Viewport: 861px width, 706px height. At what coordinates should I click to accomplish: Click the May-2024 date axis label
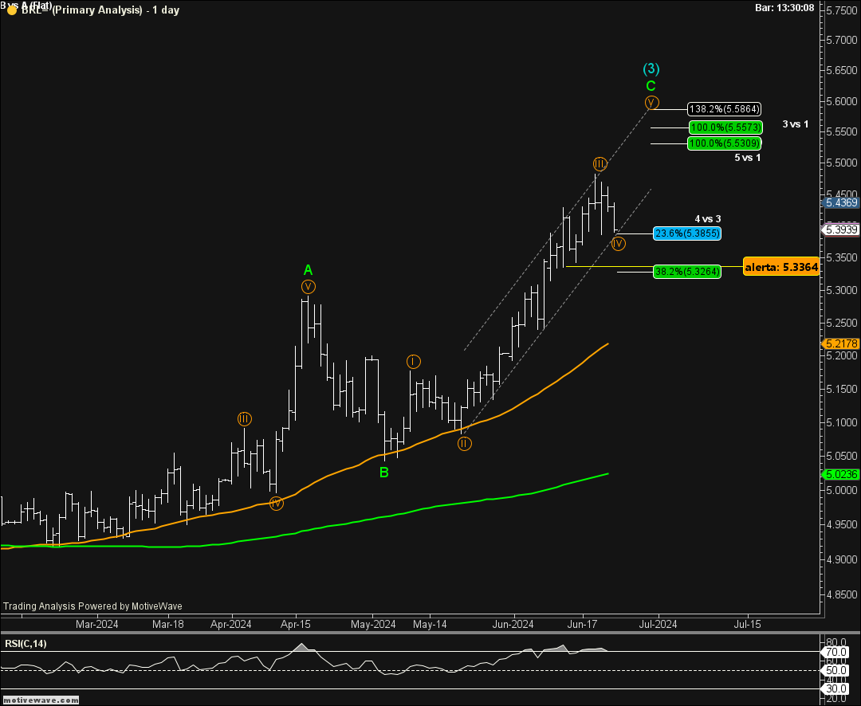point(373,624)
